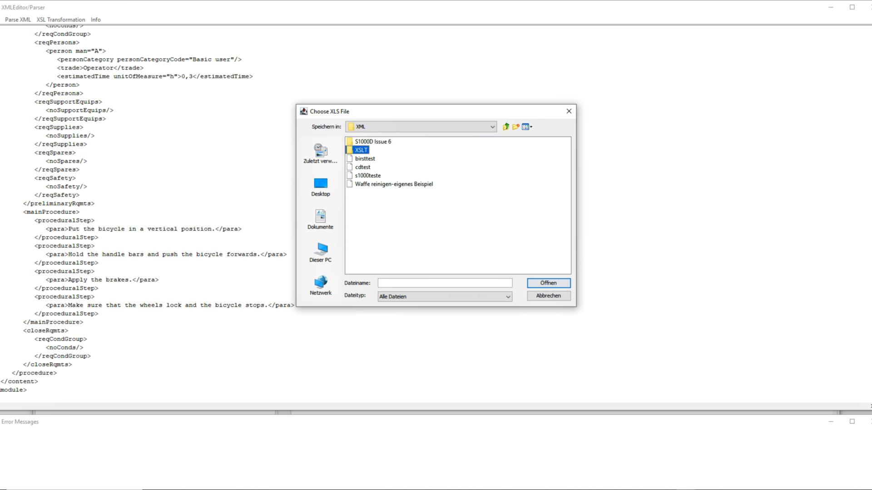Select the S1000D Issue 6 folder
This screenshot has width=872, height=490.
pyautogui.click(x=372, y=142)
